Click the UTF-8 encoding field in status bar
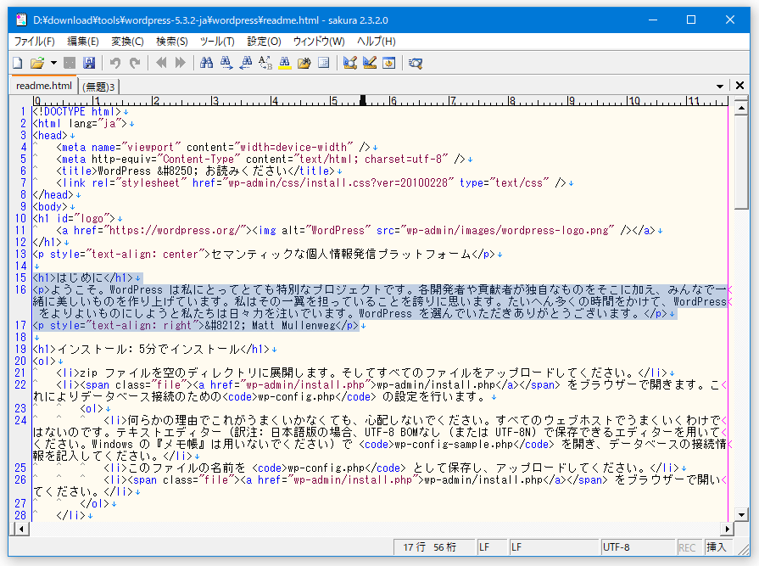This screenshot has width=759, height=566. click(637, 547)
